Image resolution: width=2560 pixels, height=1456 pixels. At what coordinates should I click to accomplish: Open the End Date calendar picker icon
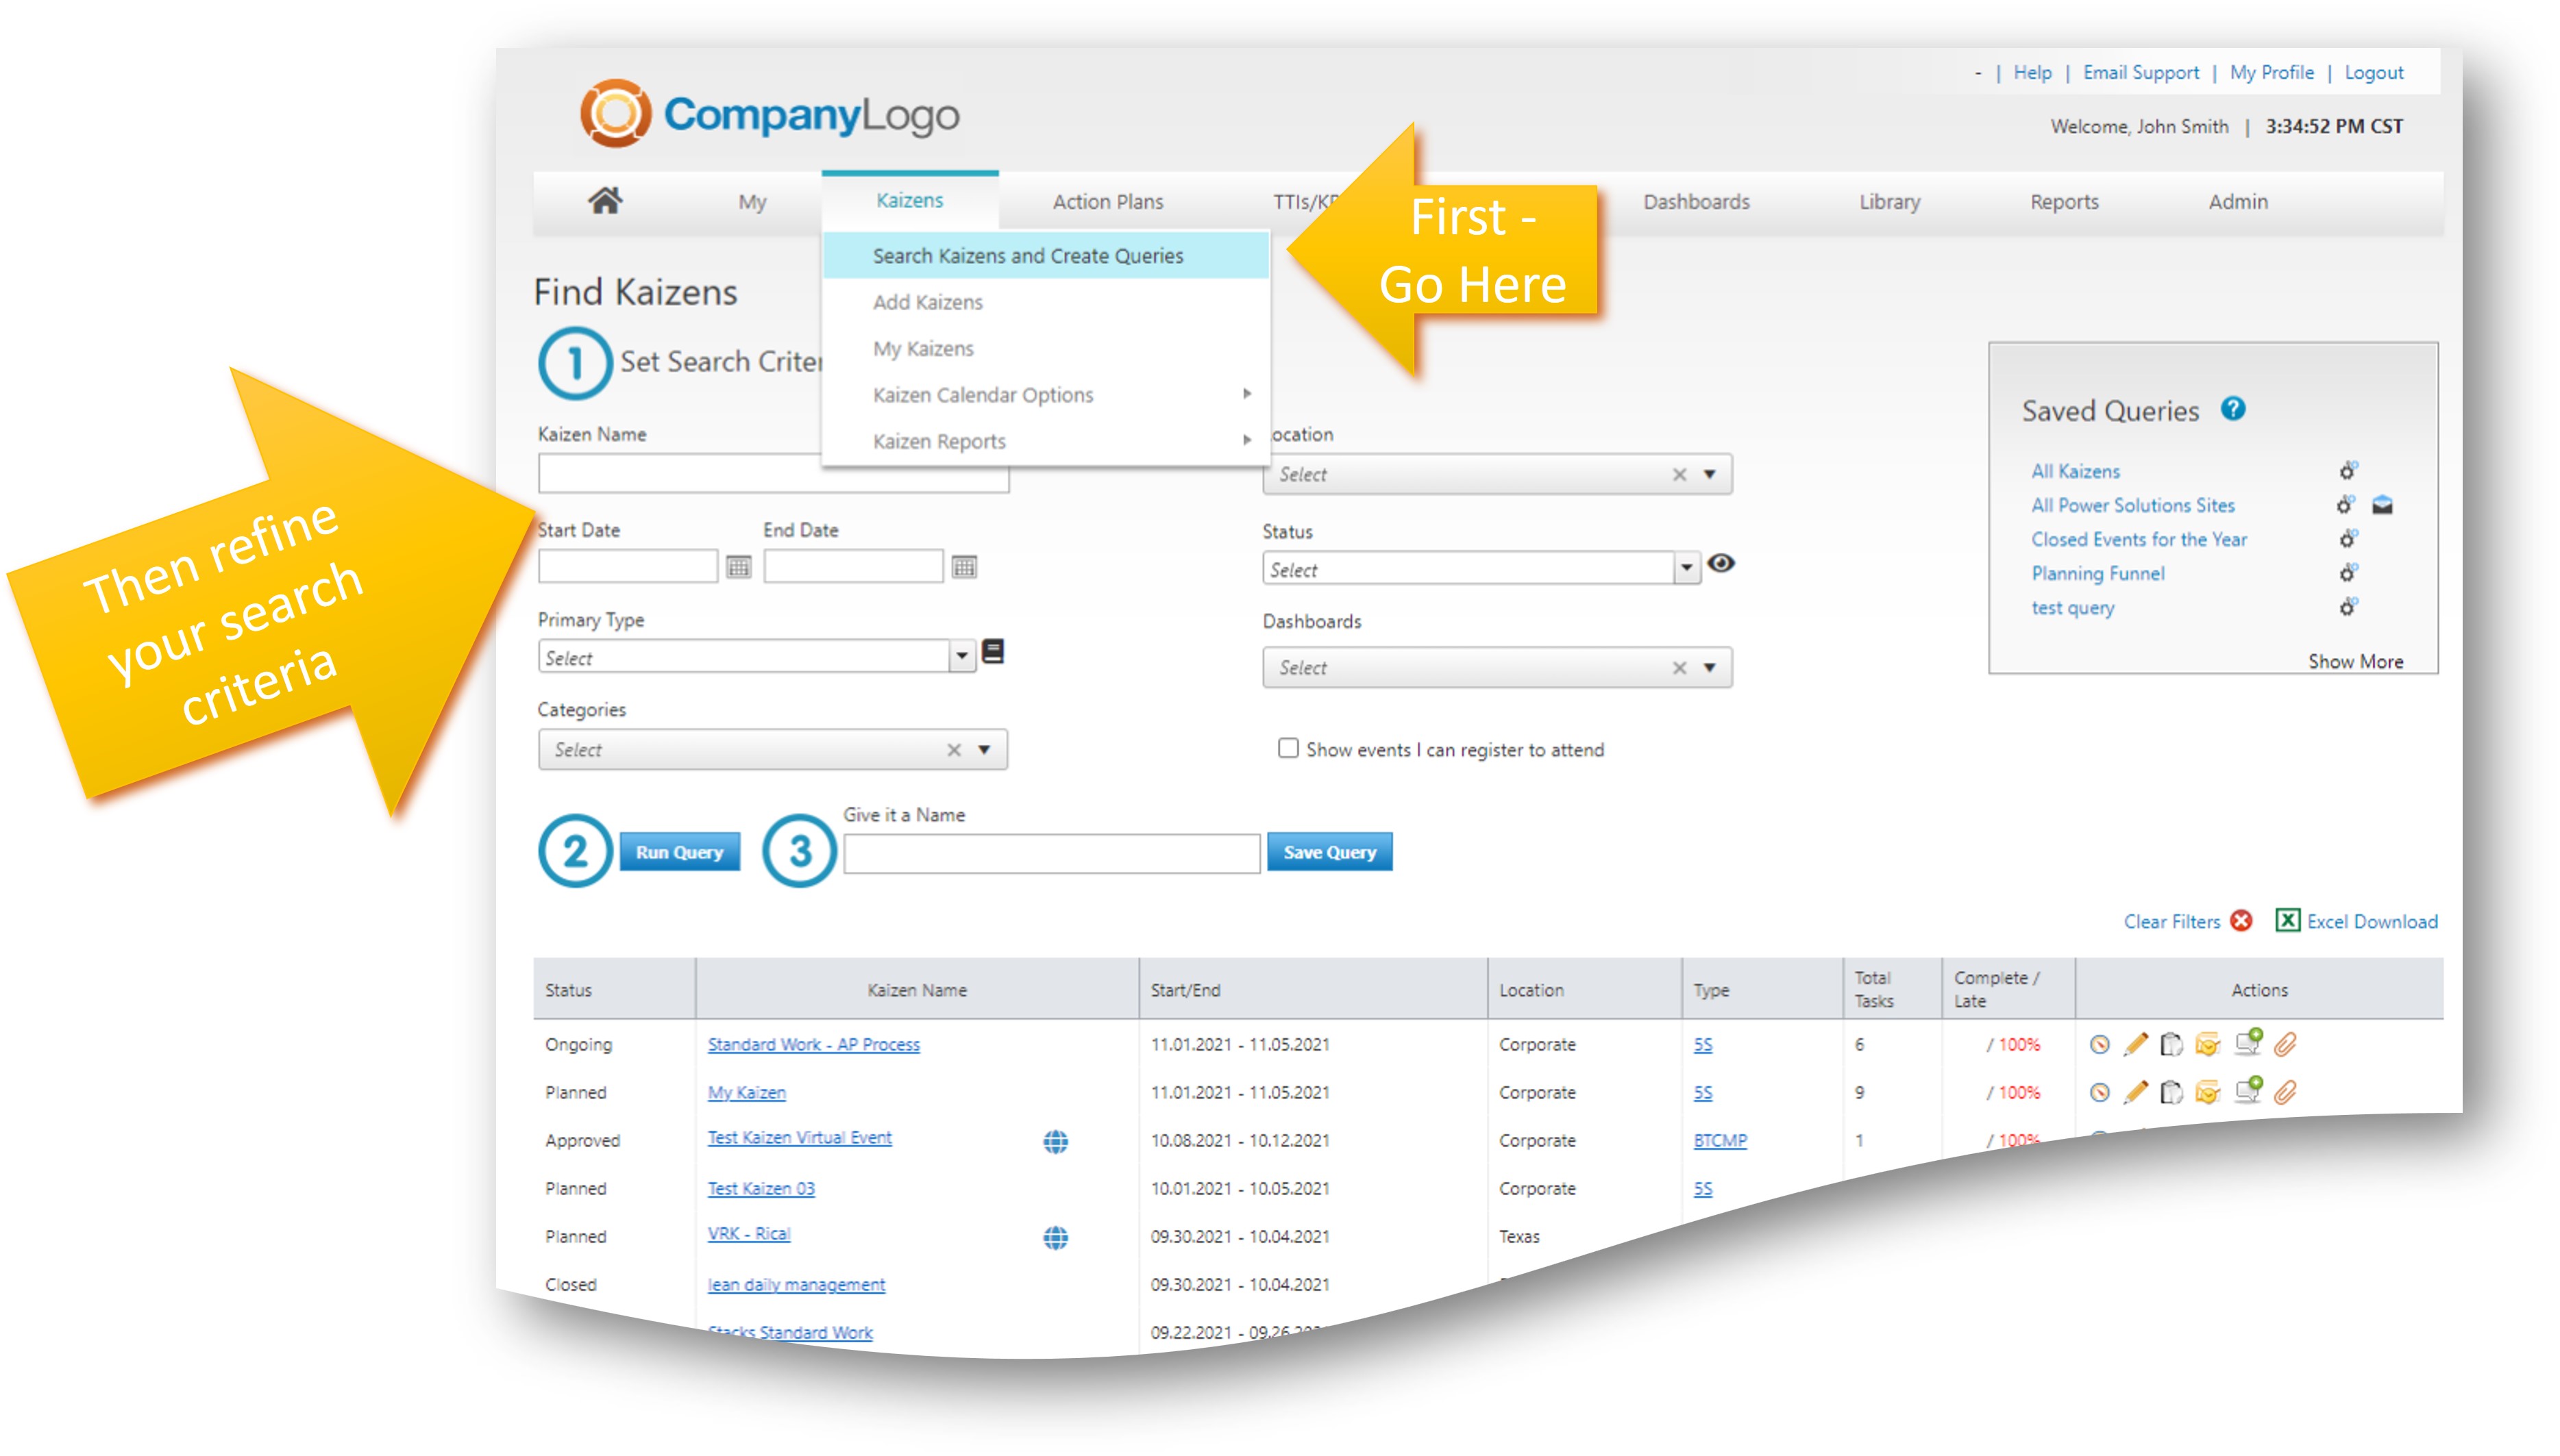pos(963,567)
